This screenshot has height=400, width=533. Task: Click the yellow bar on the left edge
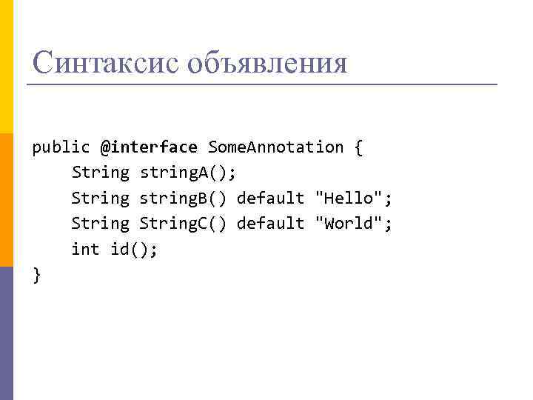coord(7,67)
